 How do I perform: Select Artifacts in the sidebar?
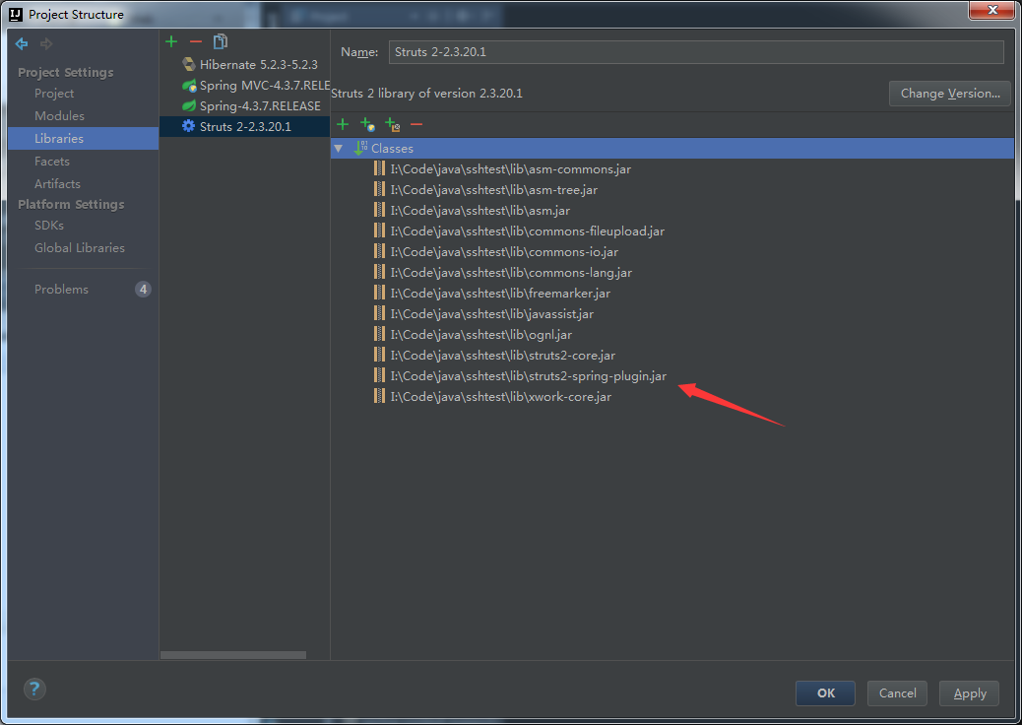57,184
